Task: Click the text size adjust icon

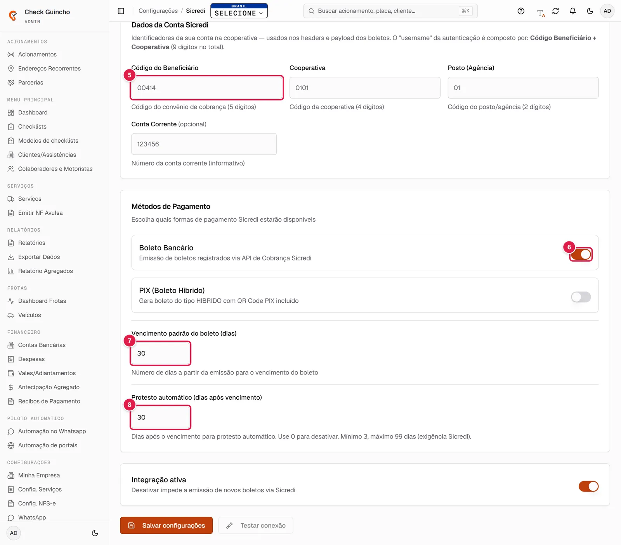Action: click(x=541, y=13)
